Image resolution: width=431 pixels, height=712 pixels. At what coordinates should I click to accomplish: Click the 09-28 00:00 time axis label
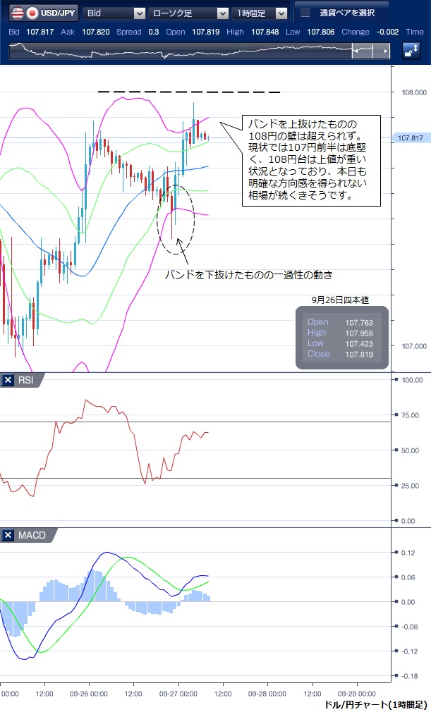[267, 694]
